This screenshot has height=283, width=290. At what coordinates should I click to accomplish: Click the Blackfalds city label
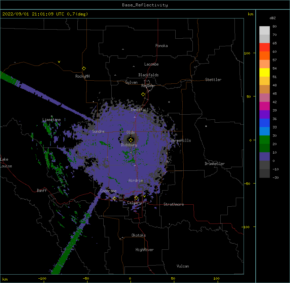[x=148, y=75]
